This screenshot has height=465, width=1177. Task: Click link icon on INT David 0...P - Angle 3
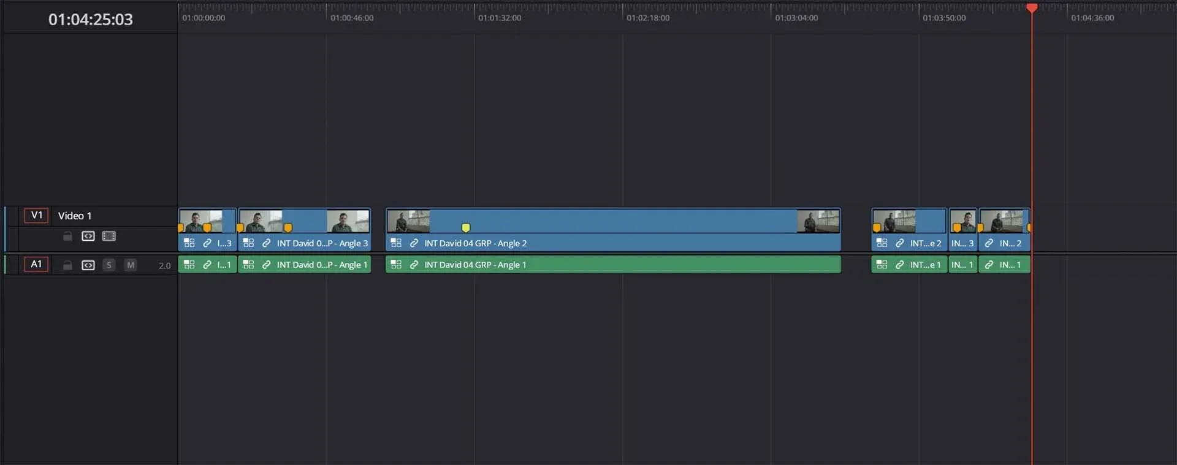click(266, 243)
